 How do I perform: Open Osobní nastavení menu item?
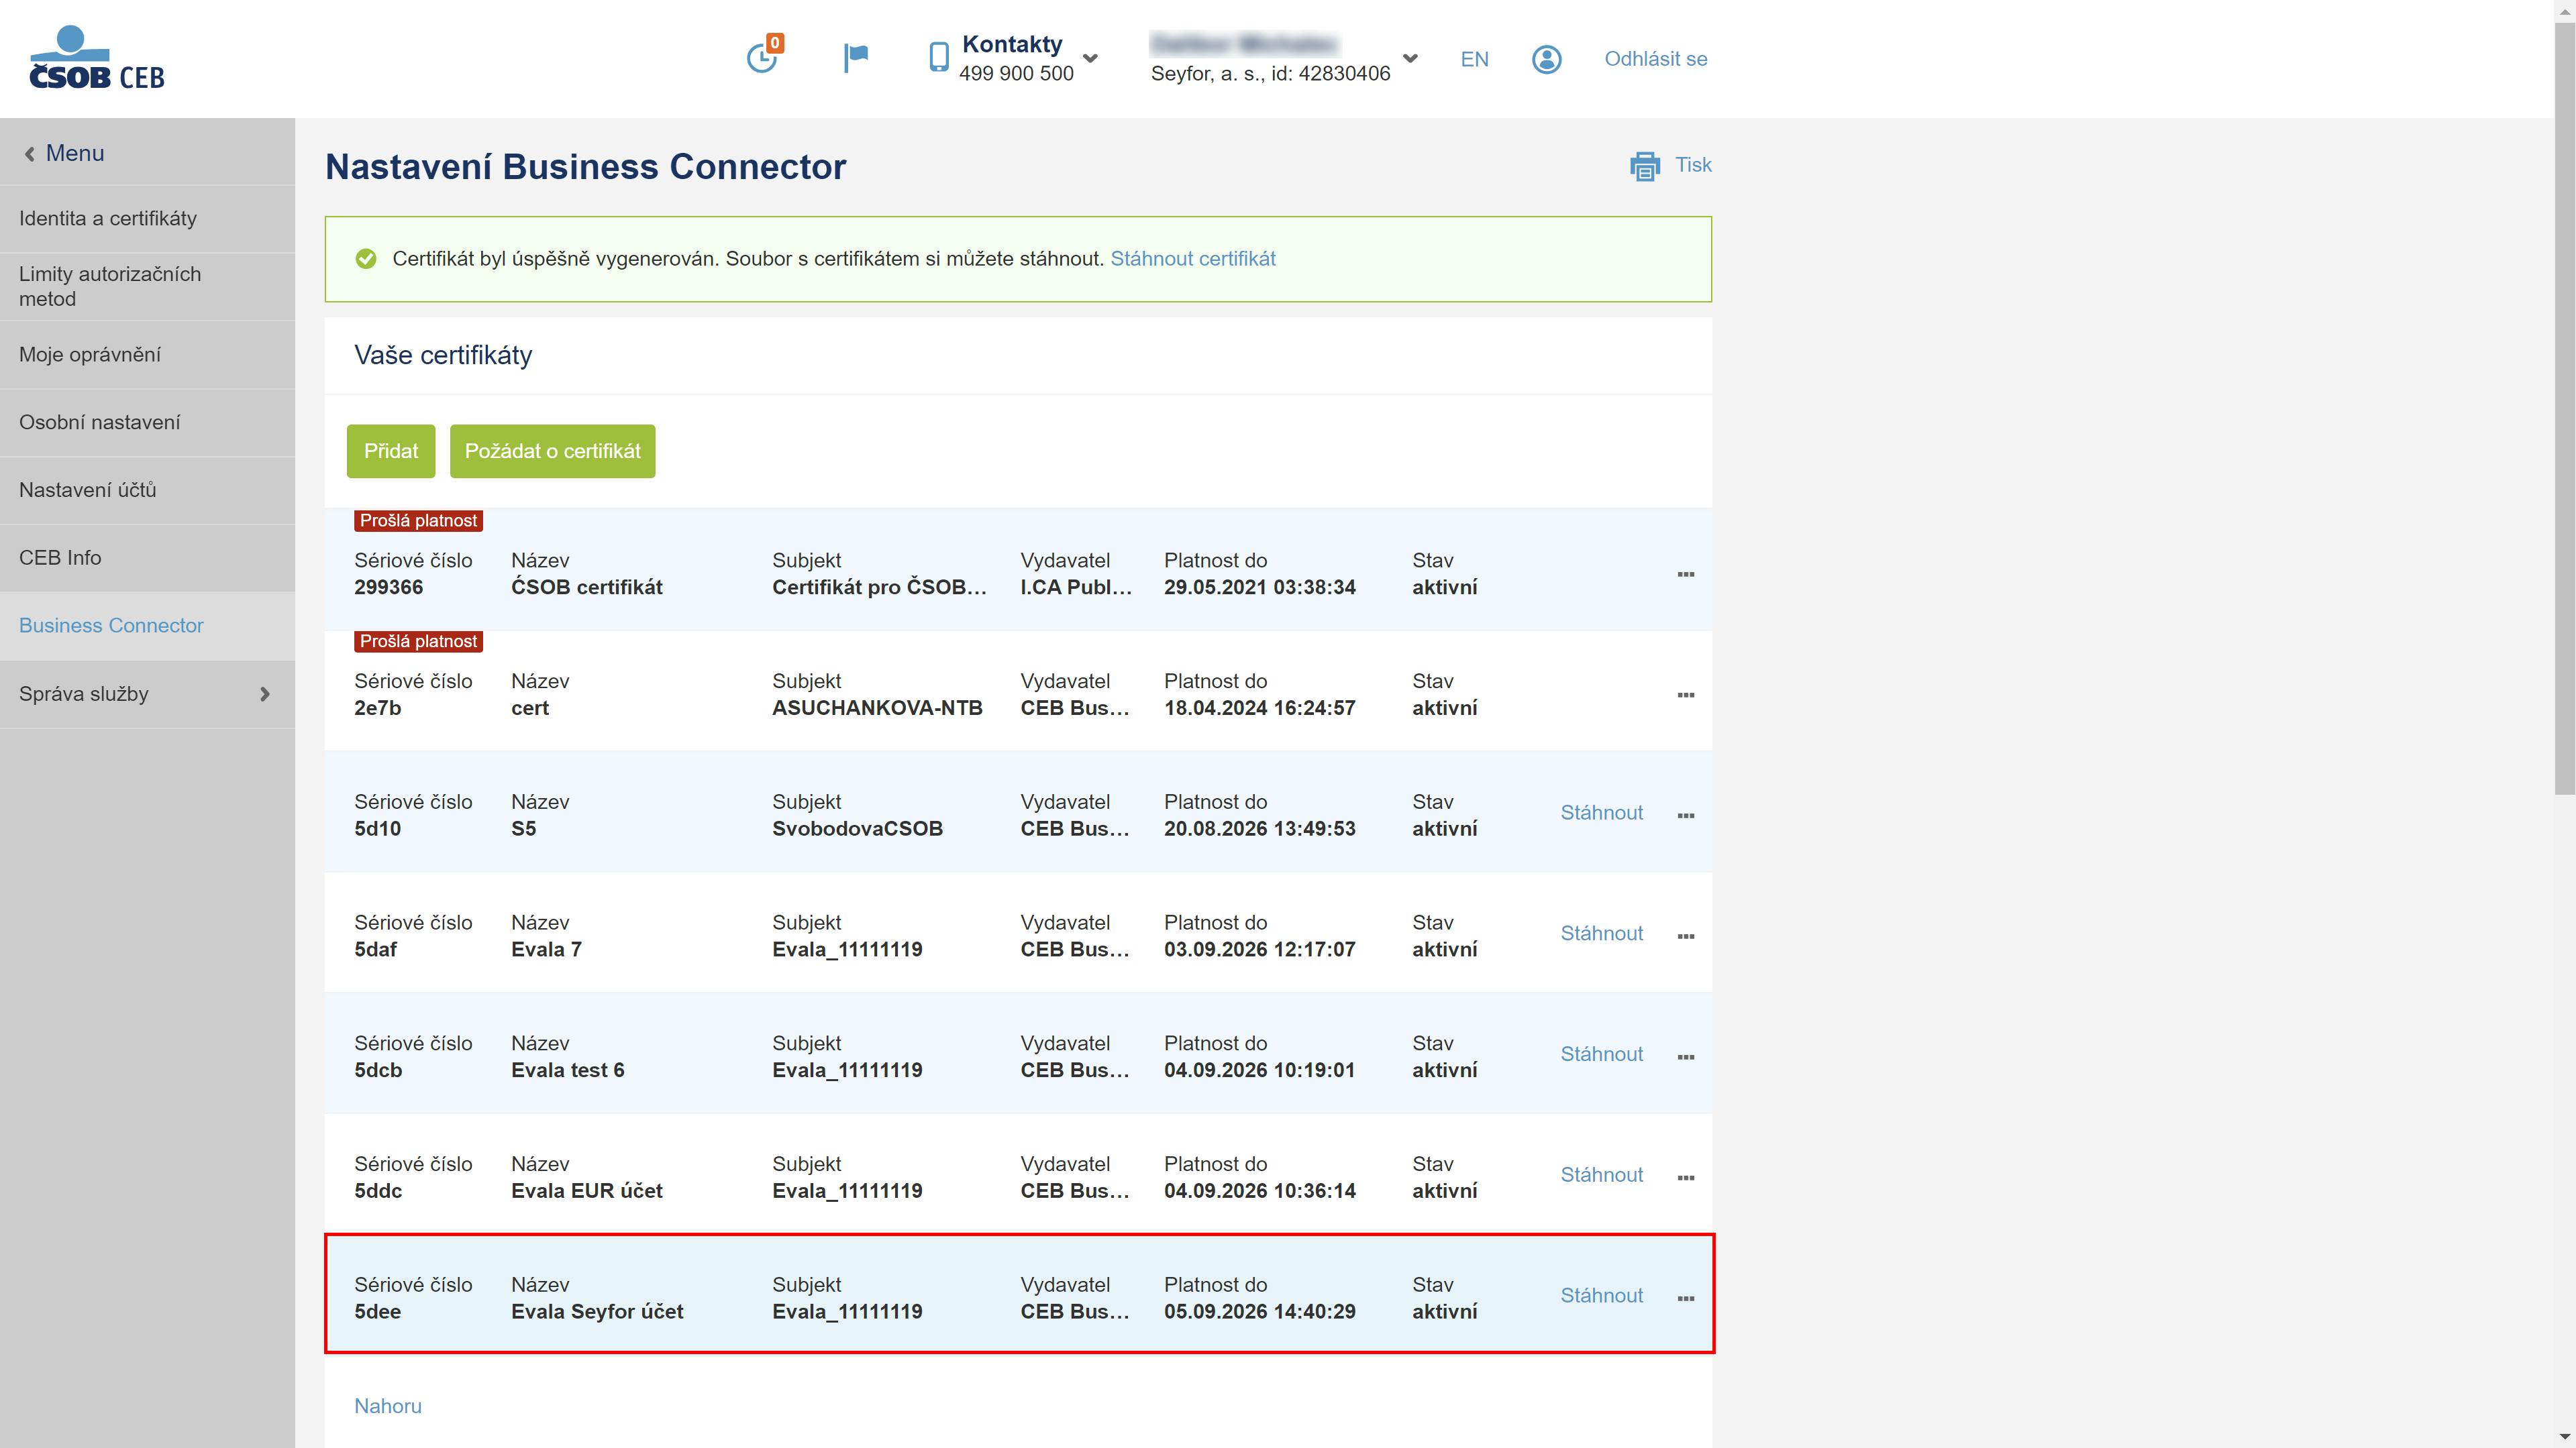tap(148, 423)
